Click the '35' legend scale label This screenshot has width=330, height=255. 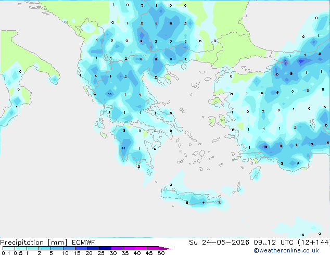coord(125,253)
